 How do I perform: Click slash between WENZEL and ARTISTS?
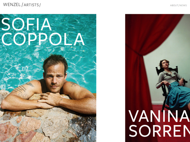tap(22, 5)
